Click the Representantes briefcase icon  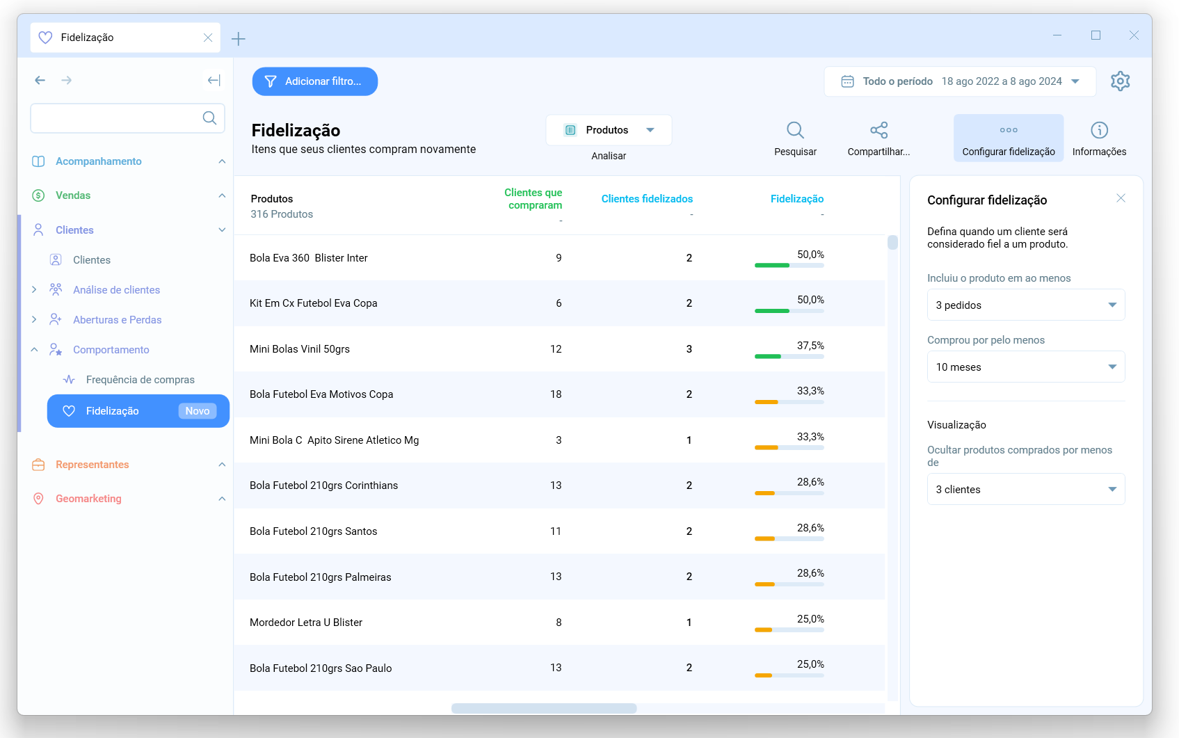[x=38, y=465]
